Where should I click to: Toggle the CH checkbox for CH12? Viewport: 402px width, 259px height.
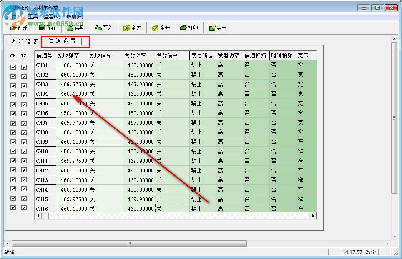point(13,170)
